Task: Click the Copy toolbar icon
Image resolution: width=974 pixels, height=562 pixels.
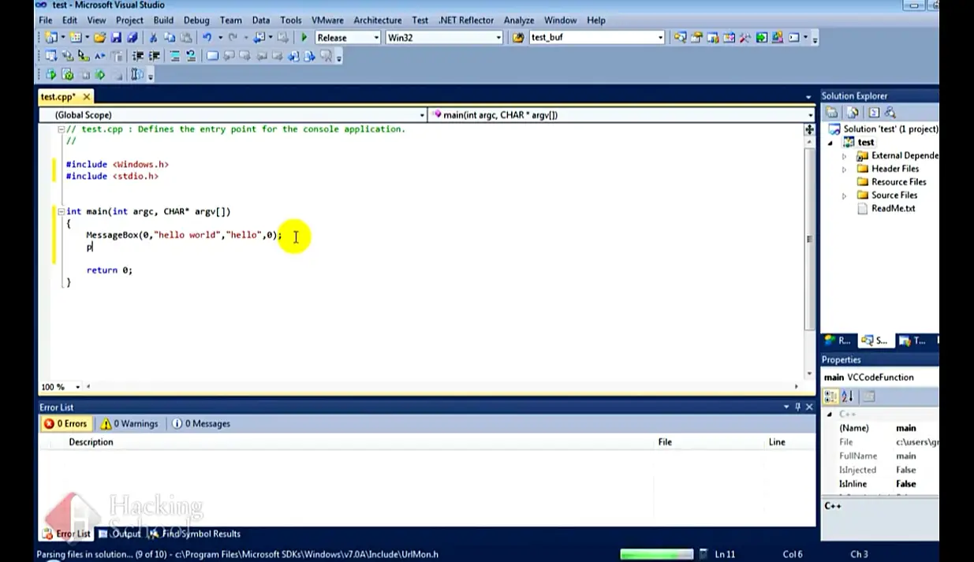Action: pos(170,37)
